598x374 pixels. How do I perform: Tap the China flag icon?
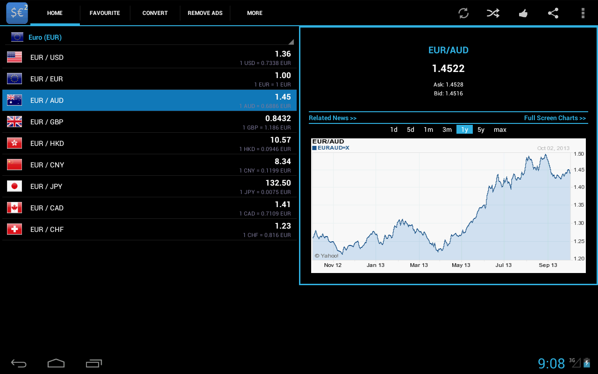[14, 165]
